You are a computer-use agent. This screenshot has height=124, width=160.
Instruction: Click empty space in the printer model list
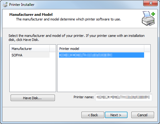(x=104, y=74)
